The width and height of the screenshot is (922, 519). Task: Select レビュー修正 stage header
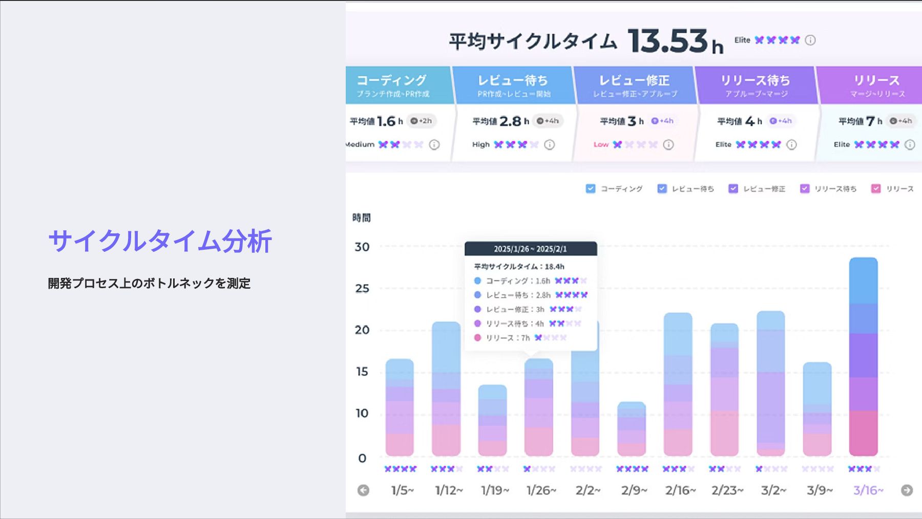pos(635,85)
